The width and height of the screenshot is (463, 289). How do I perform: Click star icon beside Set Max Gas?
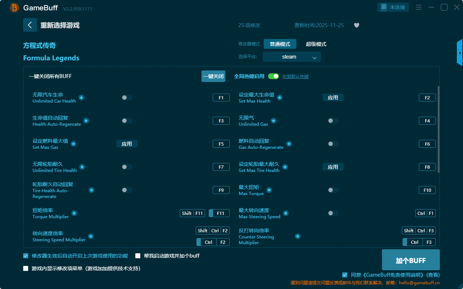click(73, 144)
